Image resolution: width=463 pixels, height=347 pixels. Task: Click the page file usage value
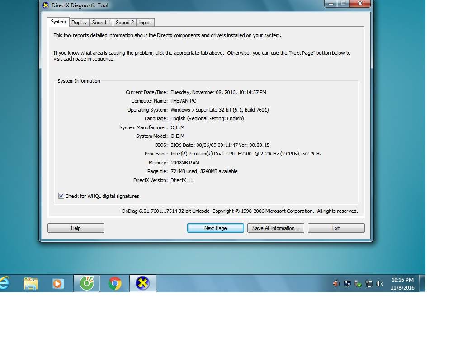click(x=204, y=171)
